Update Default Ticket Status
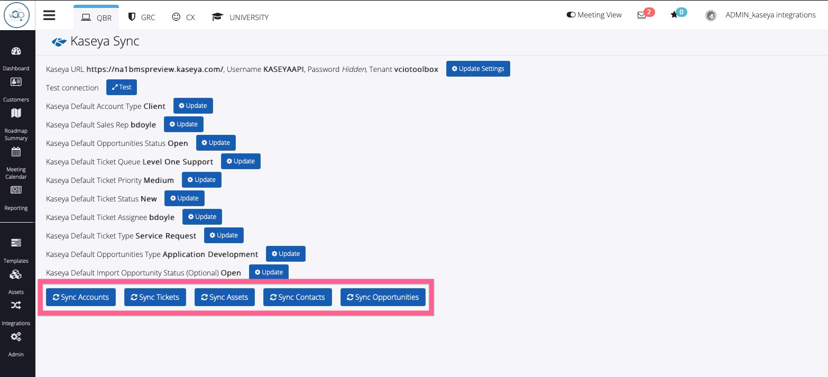This screenshot has height=377, width=828. pyautogui.click(x=184, y=198)
